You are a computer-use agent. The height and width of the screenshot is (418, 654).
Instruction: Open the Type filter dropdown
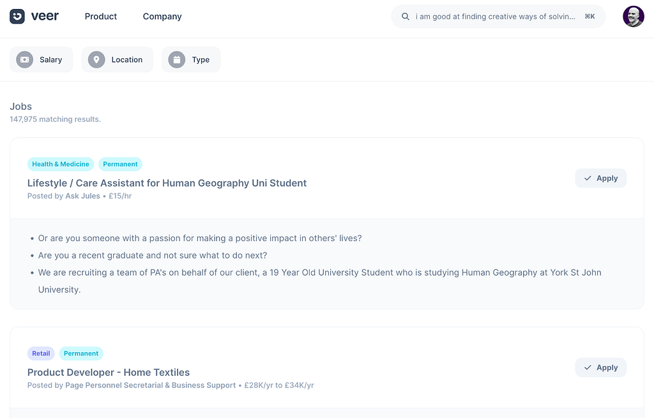pos(191,59)
